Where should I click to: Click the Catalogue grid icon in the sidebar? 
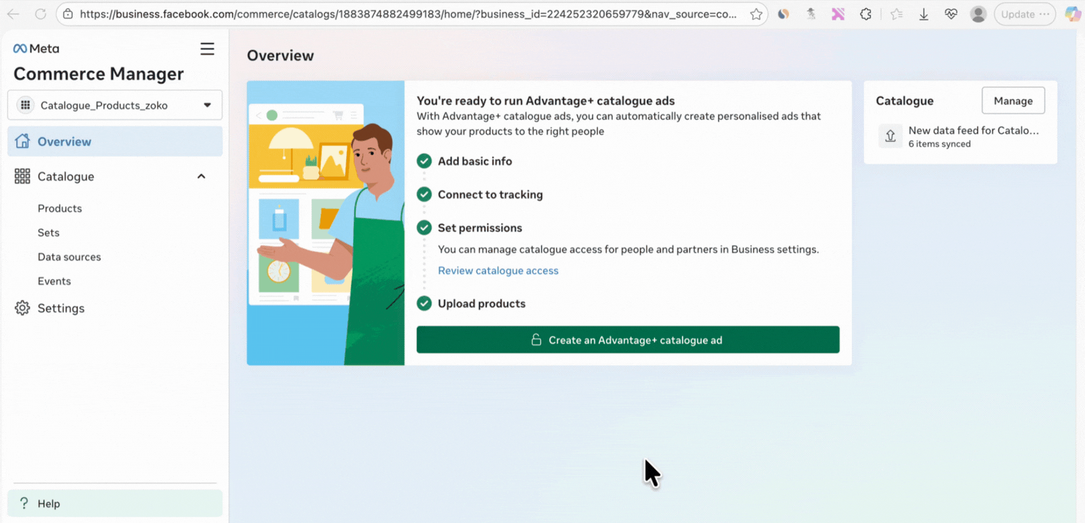(x=22, y=176)
